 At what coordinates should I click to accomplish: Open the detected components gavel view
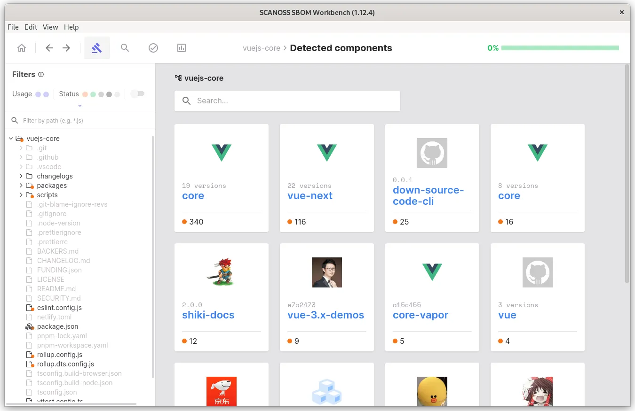tap(97, 48)
